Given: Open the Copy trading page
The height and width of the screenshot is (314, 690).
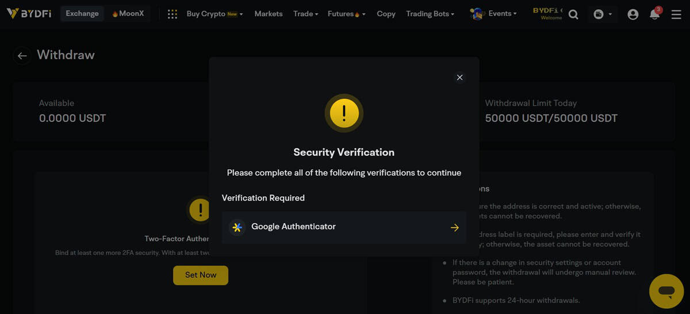Looking at the screenshot, I should click(386, 14).
